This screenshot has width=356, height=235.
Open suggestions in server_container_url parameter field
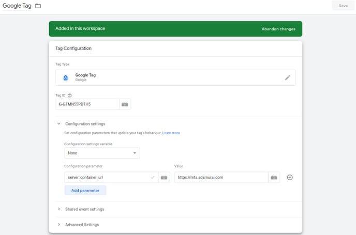153,178
